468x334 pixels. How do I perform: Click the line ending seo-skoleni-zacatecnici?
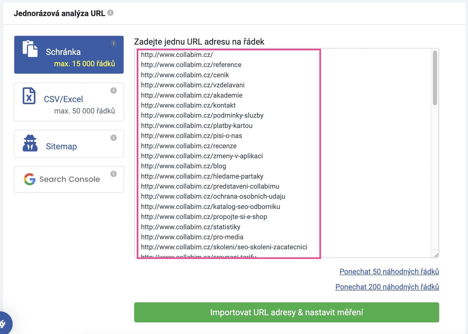click(224, 247)
